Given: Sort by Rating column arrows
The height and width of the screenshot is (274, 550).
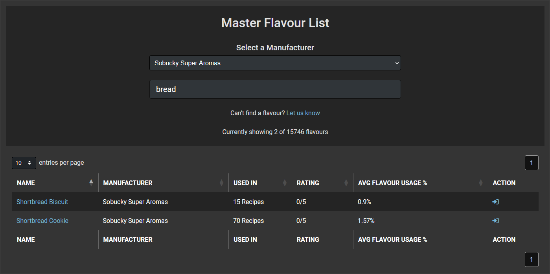Looking at the screenshot, I should pyautogui.click(x=346, y=183).
